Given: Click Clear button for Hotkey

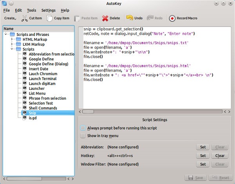Looking at the screenshot, I should [220, 156].
